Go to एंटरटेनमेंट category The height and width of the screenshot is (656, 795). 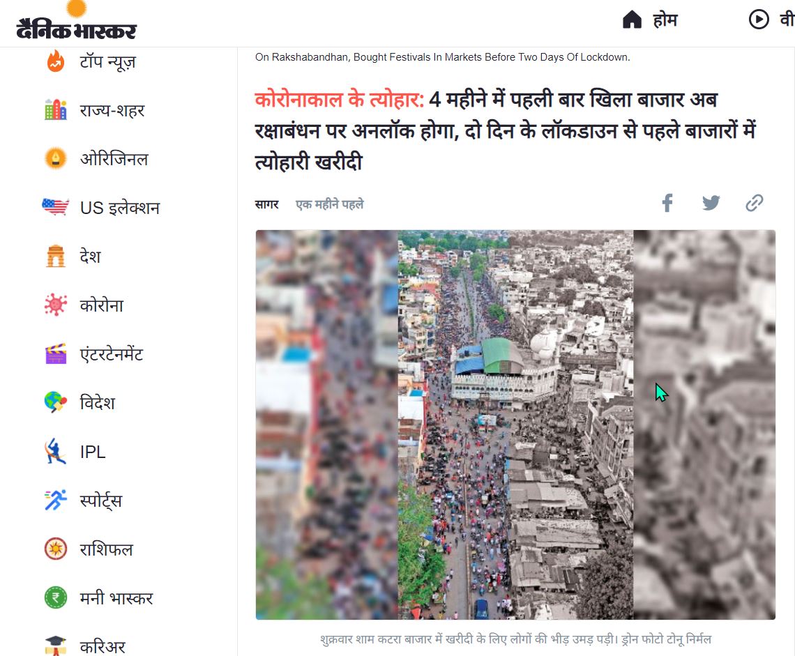coord(112,354)
